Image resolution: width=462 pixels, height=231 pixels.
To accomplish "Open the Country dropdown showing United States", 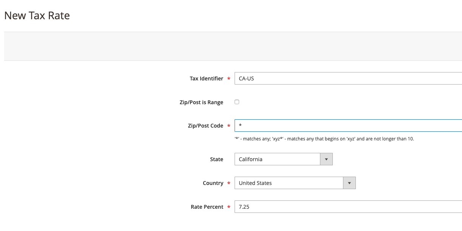I will point(295,183).
